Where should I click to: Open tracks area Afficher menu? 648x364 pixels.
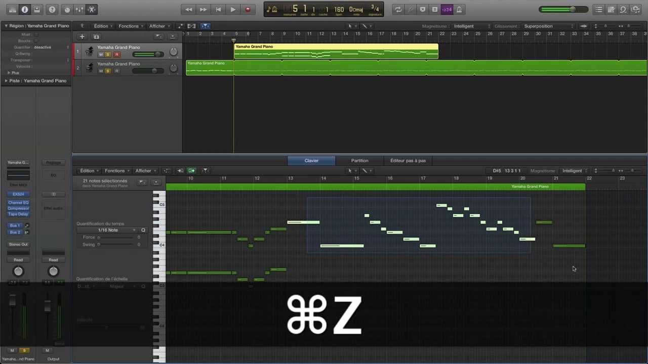click(x=159, y=26)
